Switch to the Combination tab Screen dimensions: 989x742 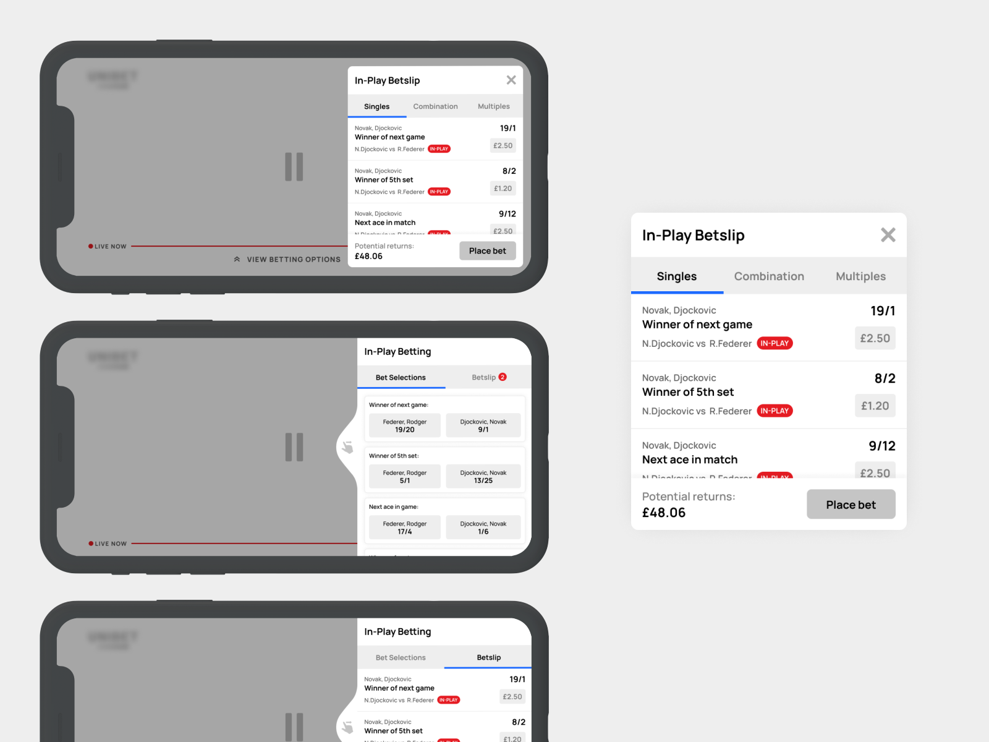pos(769,276)
